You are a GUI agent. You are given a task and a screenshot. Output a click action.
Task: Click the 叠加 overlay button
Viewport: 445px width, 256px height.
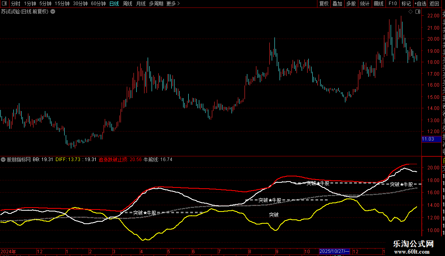(337, 4)
